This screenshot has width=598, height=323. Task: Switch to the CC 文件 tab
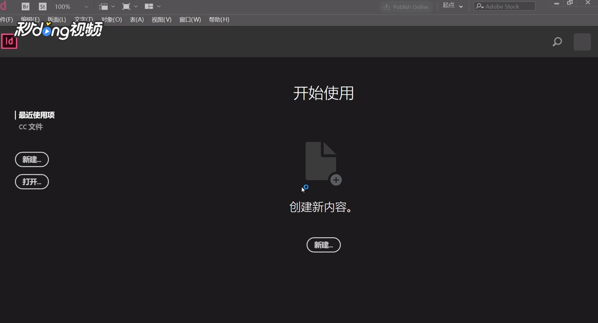coord(30,127)
